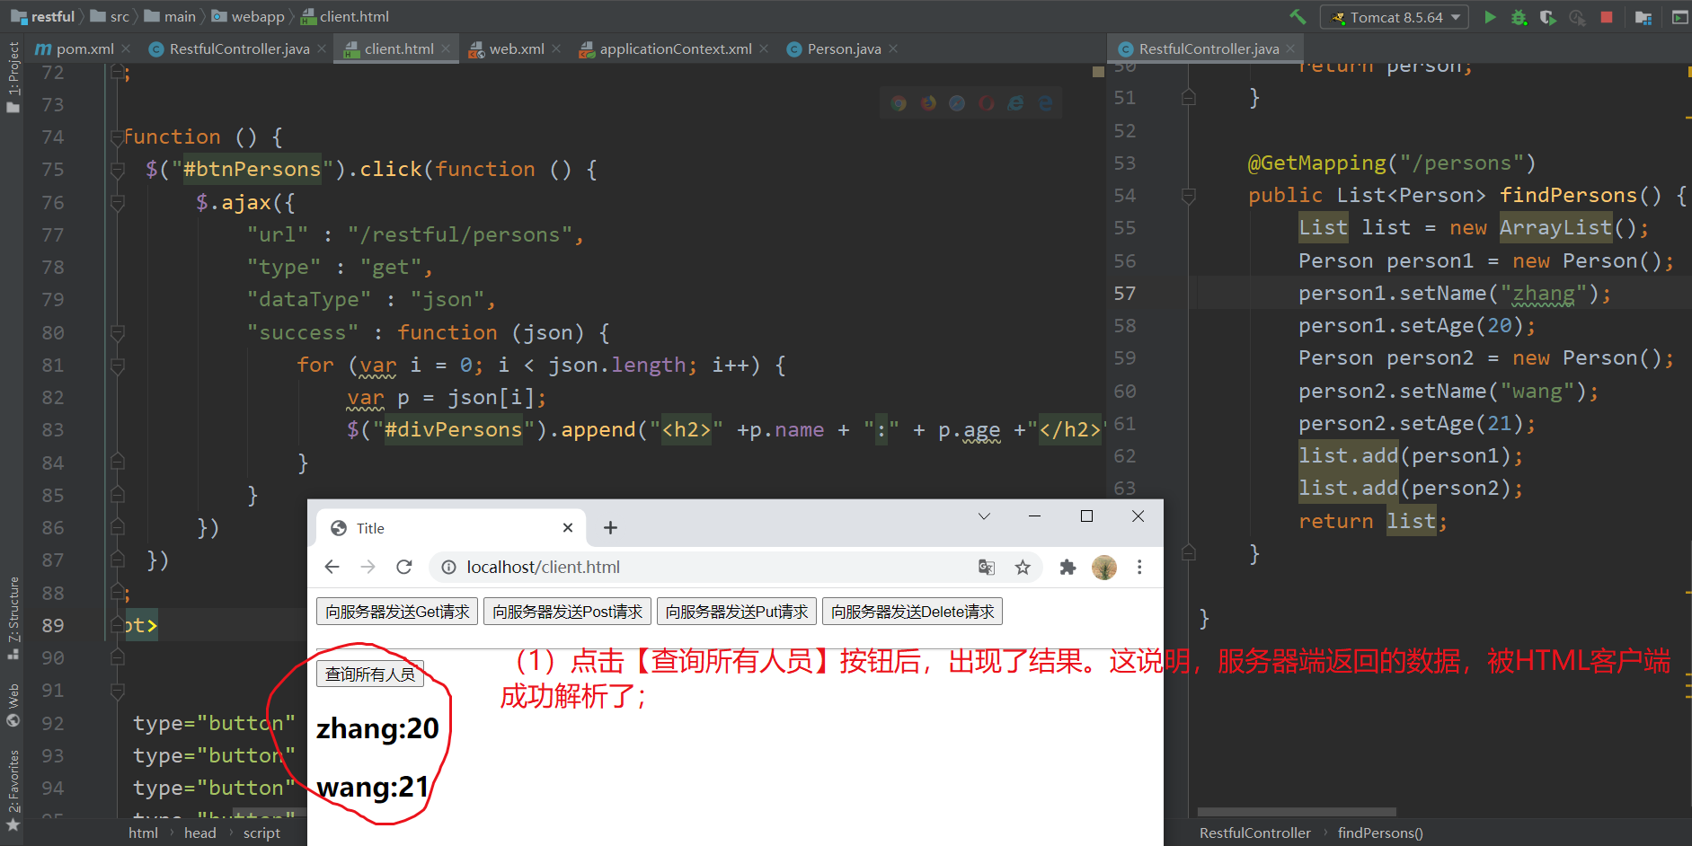The width and height of the screenshot is (1692, 846).
Task: Start debugging with the bug icon
Action: pos(1519,17)
